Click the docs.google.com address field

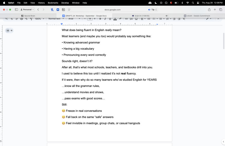(x=112, y=10)
